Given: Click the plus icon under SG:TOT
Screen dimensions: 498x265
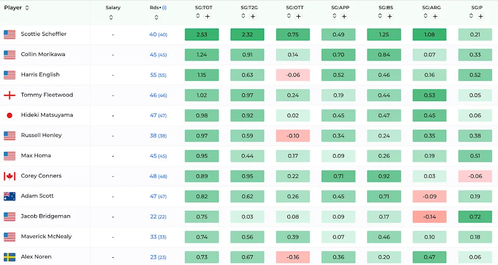Looking at the screenshot, I should click(x=208, y=17).
